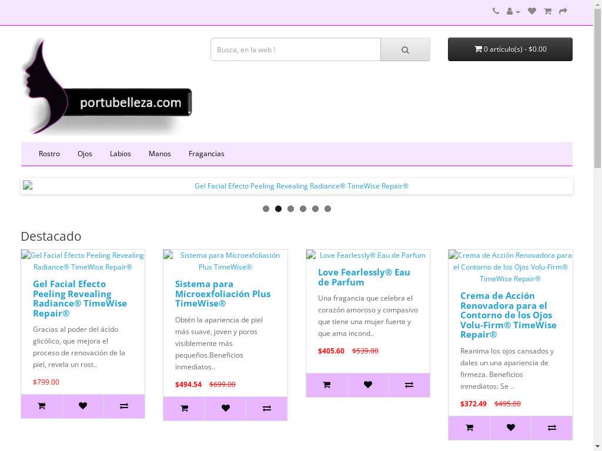The width and height of the screenshot is (602, 451).
Task: Open Sistema para Microexfoliación Plus product title
Action: (223, 294)
